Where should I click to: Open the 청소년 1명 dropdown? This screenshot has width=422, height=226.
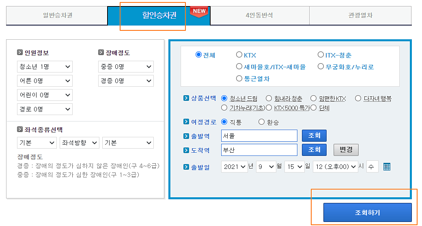(x=45, y=67)
